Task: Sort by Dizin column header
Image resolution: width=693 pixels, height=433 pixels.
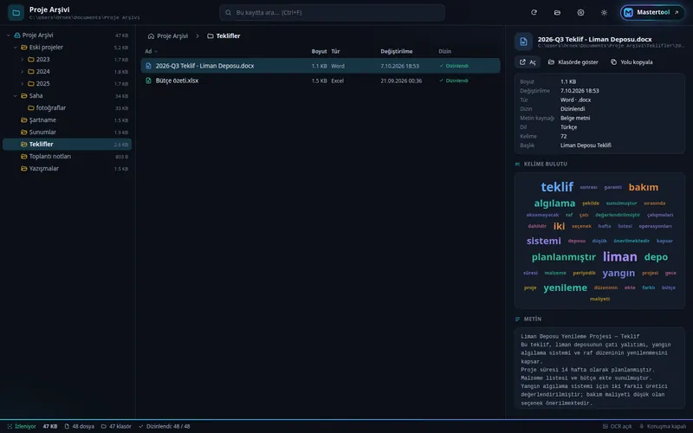Action: (x=444, y=51)
